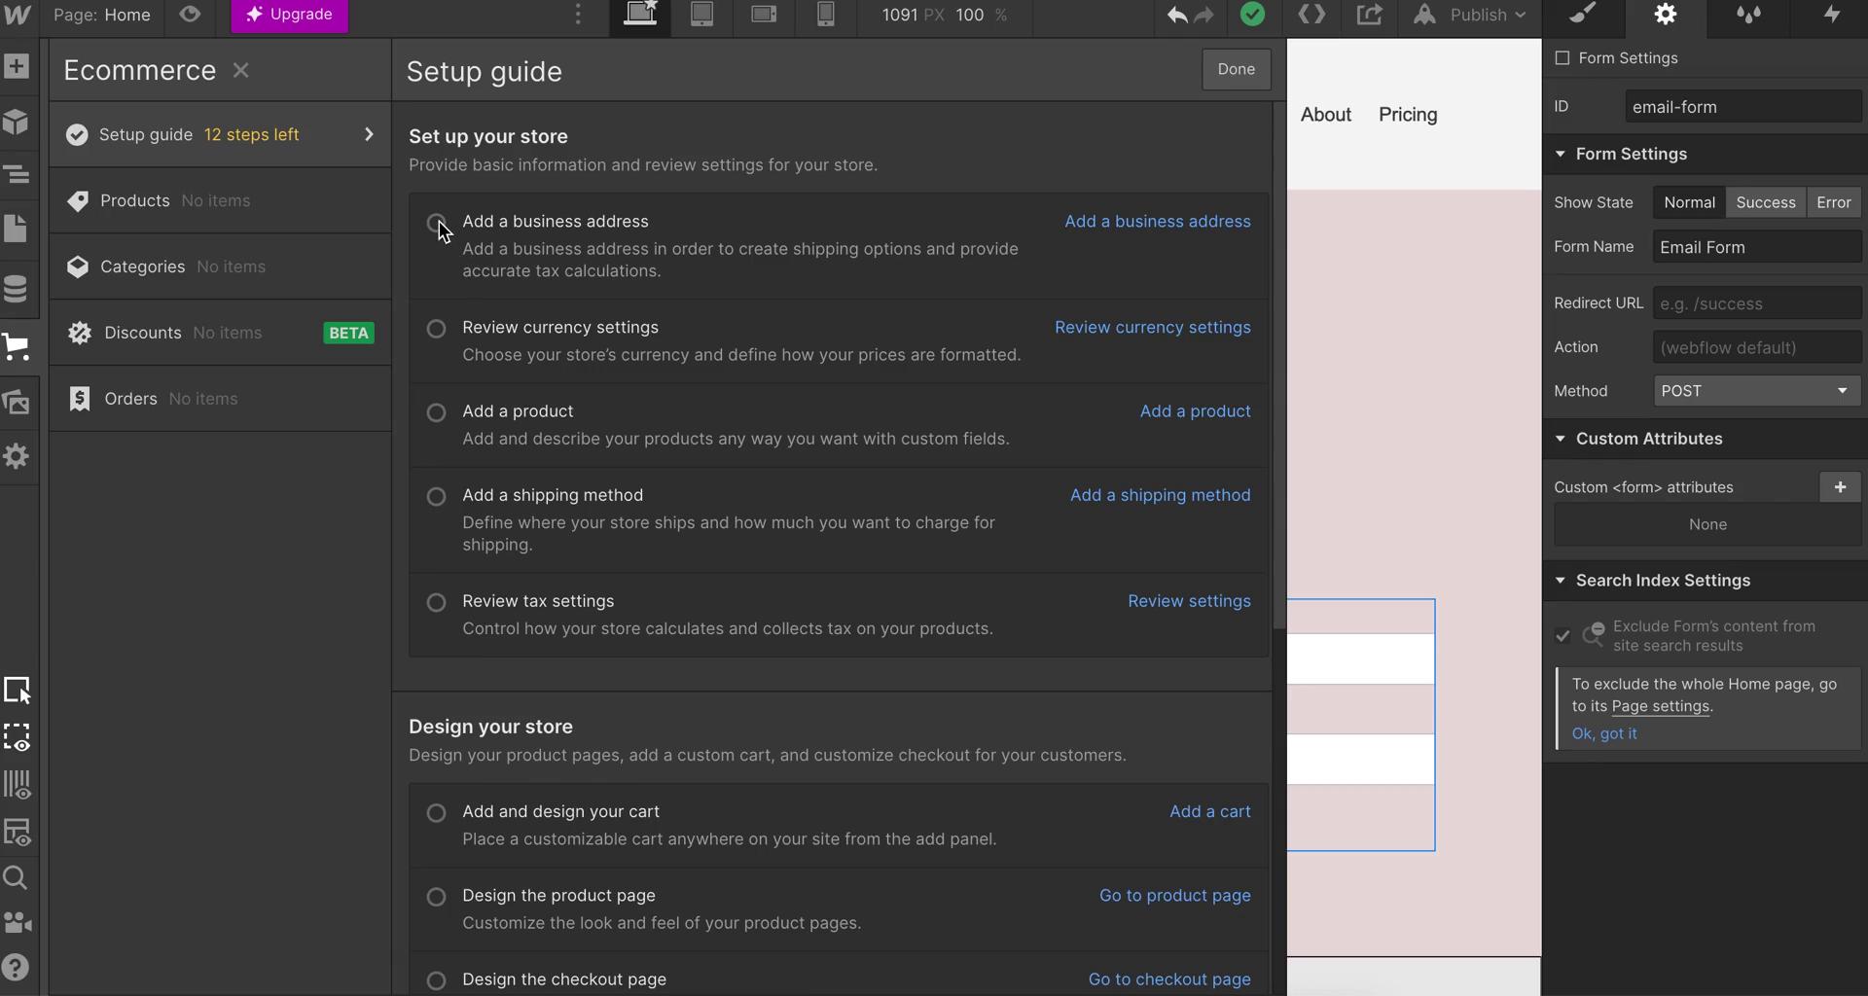Follow the Page settings link
The height and width of the screenshot is (996, 1868).
coord(1660,707)
